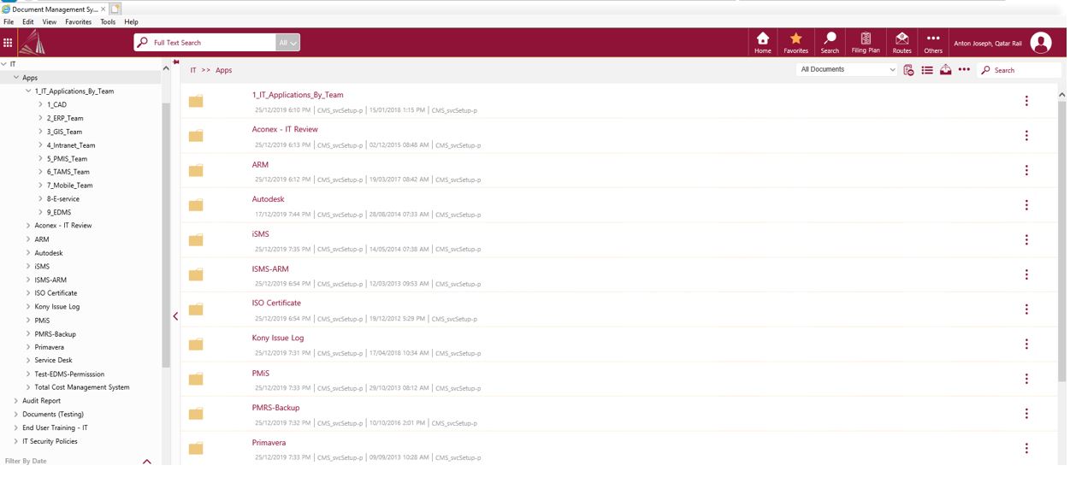Open a new browser tab

pos(115,9)
